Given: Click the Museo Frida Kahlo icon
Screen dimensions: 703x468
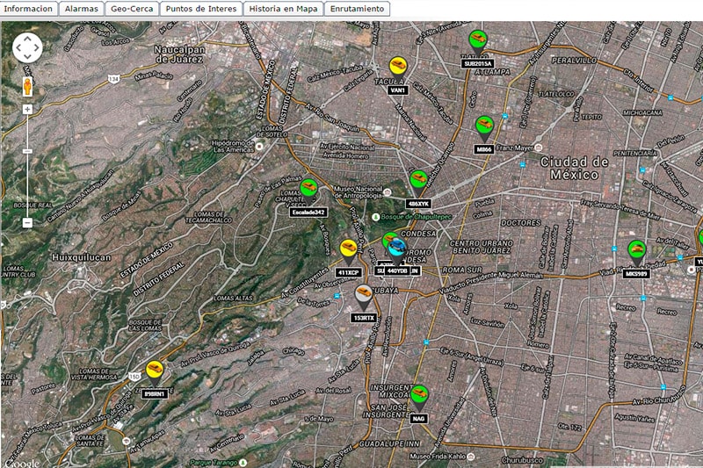Looking at the screenshot, I should pos(470,457).
